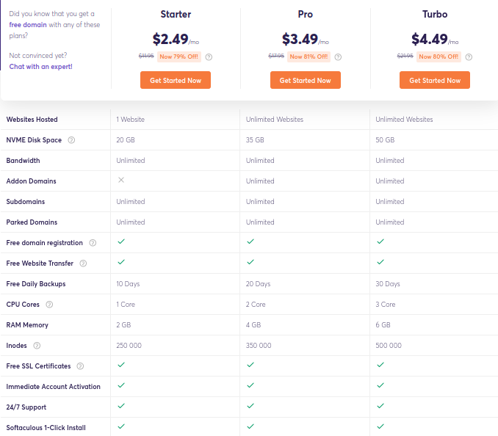Click Starter 24/7 Support checkmark

(121, 405)
